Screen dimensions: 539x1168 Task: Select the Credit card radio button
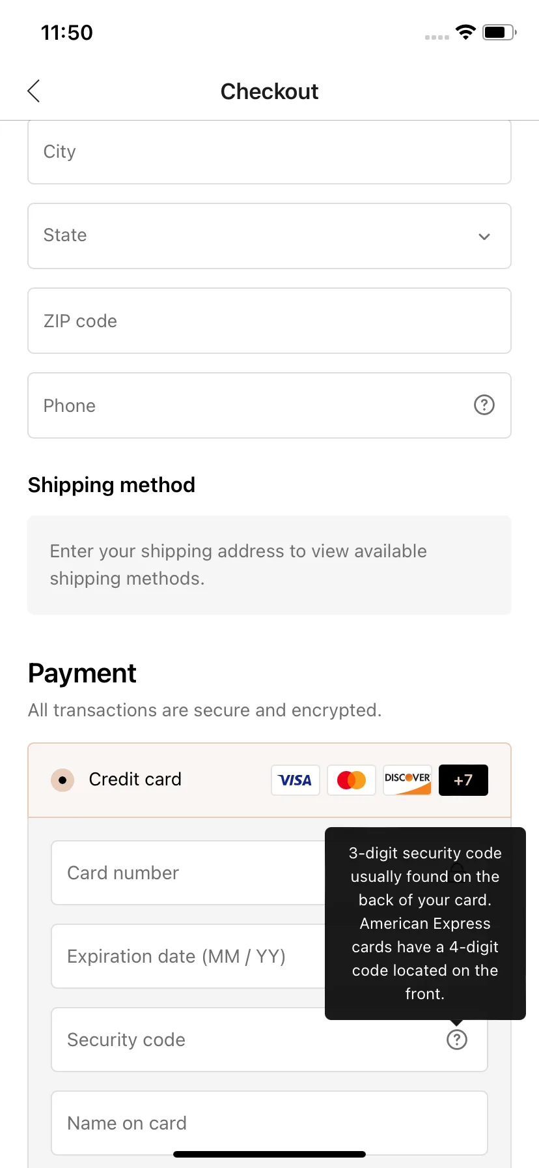click(62, 780)
